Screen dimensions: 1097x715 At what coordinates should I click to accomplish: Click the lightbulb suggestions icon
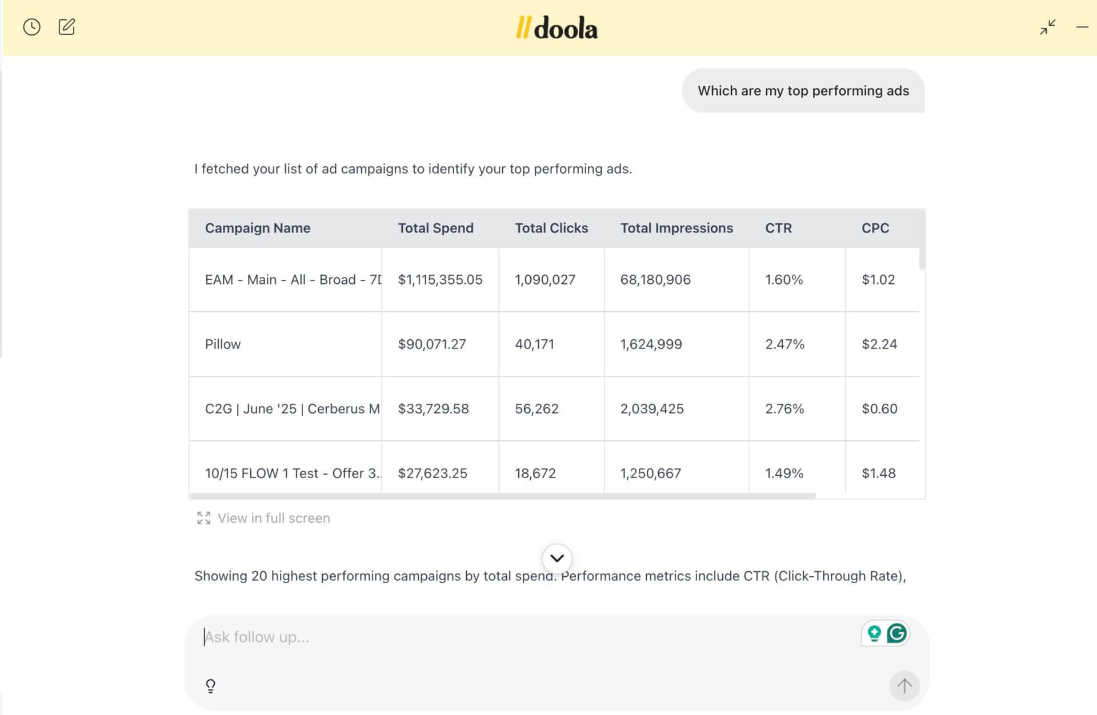[x=210, y=685]
